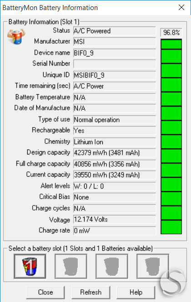Click the green battery charge level bar

click(x=171, y=137)
